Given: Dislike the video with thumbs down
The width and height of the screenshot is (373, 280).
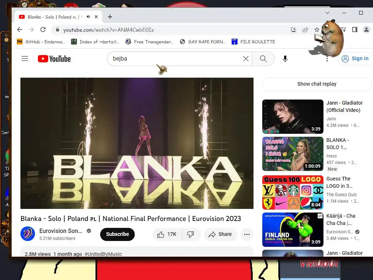Looking at the screenshot, I should pos(191,234).
